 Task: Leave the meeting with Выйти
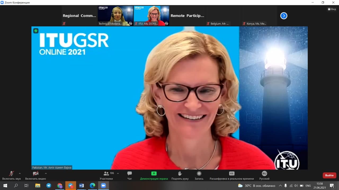[x=329, y=175]
